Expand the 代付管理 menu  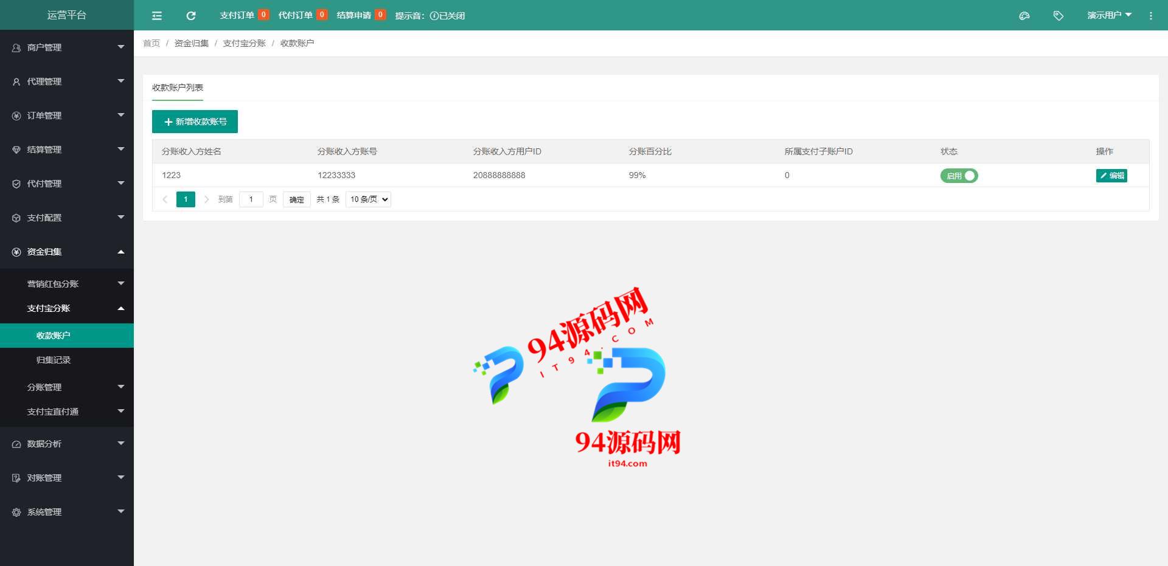tap(67, 184)
